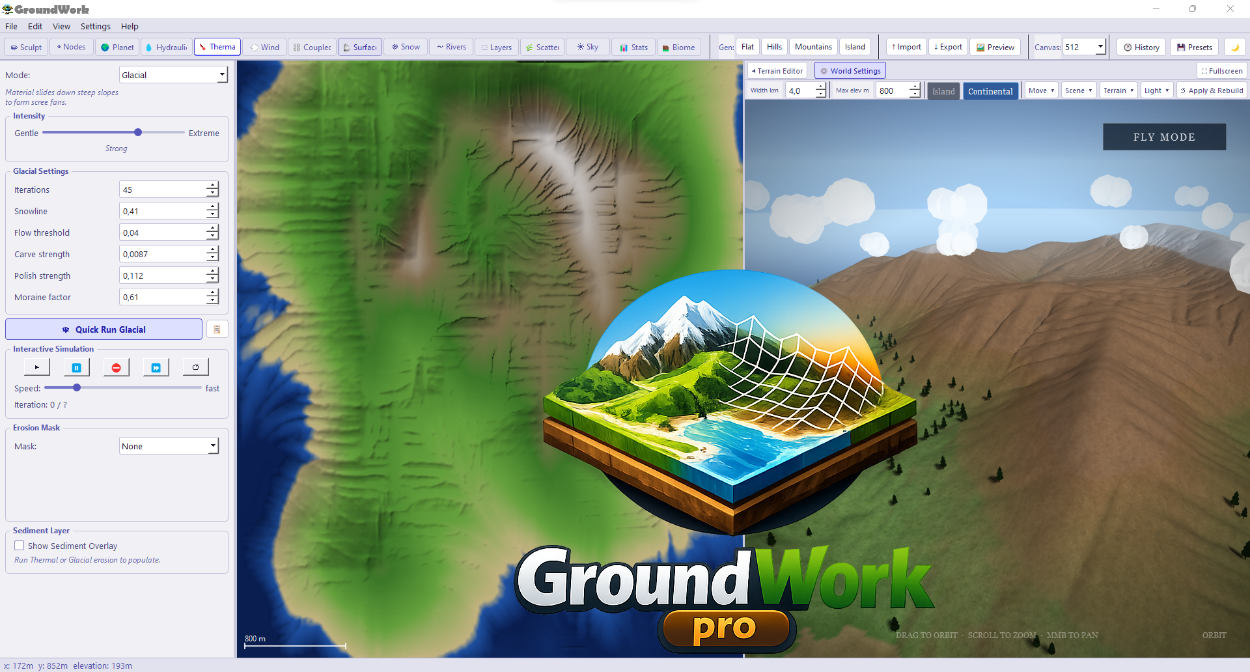Open the Coupled erosion tab

312,48
